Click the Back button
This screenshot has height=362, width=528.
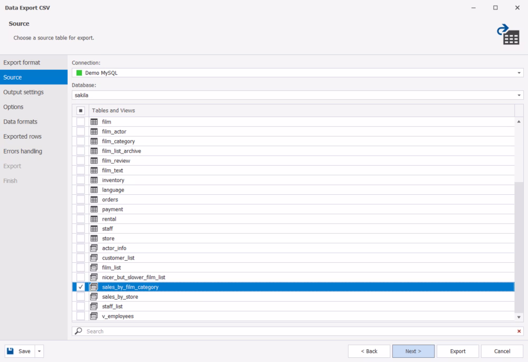(x=369, y=351)
